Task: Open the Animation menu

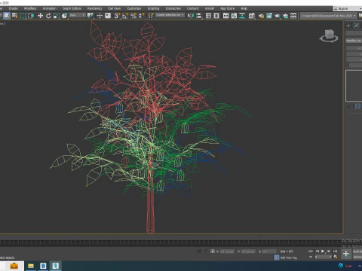Action: [x=50, y=8]
